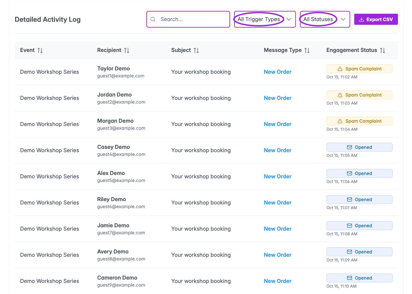
Task: Click the Export CSV button
Action: [376, 19]
